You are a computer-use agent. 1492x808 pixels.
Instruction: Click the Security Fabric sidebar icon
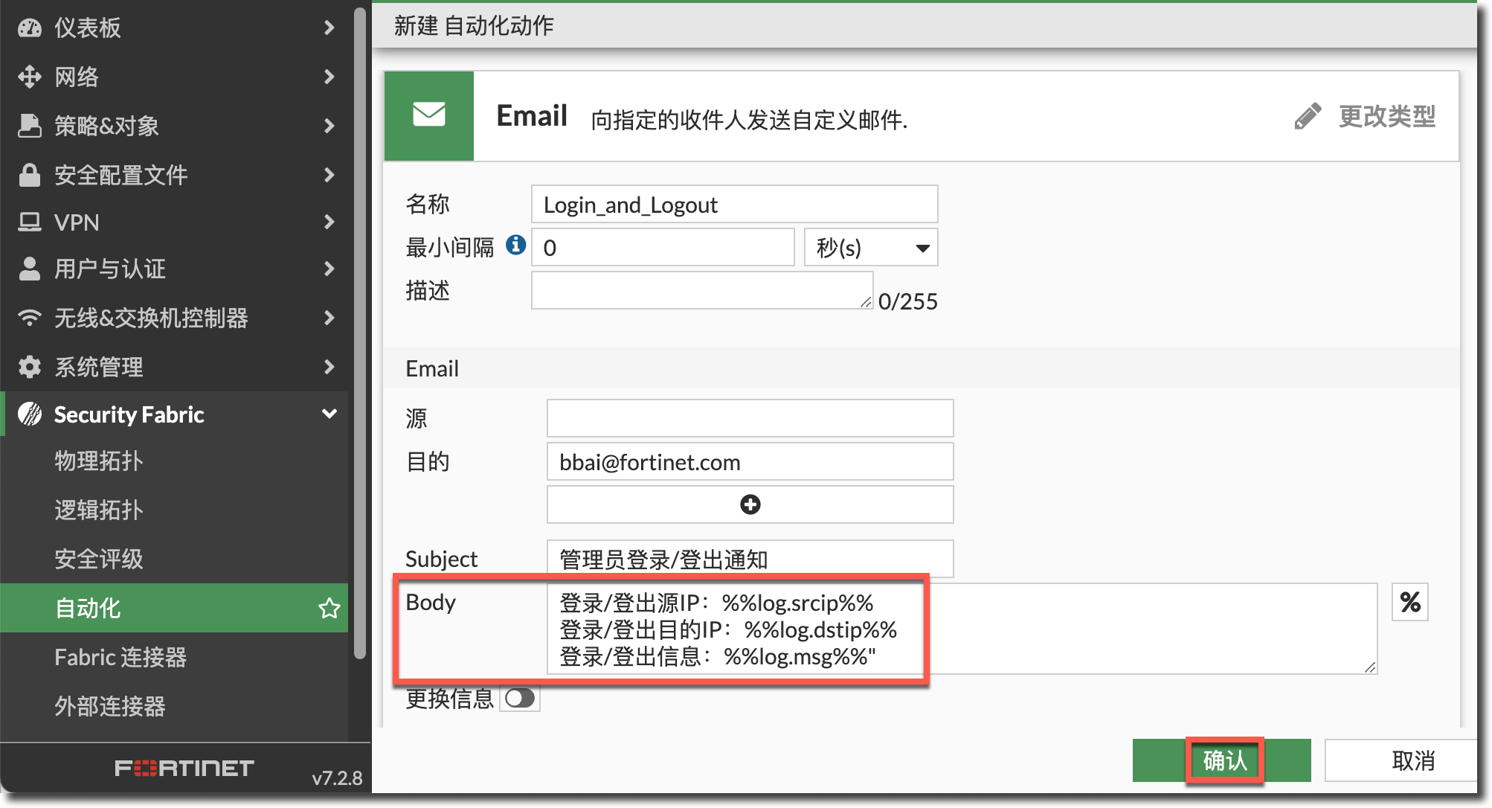coord(30,414)
